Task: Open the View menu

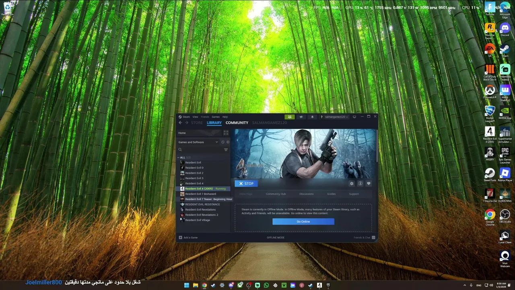Action: (195, 117)
